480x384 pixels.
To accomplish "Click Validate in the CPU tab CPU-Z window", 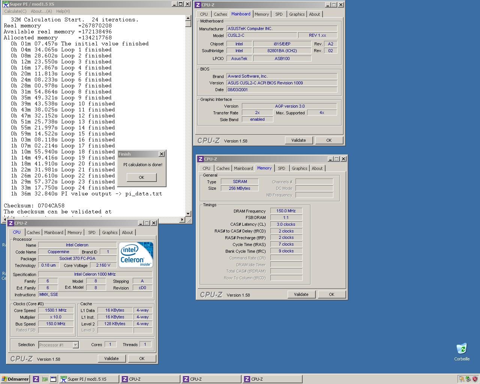I will [x=111, y=358].
